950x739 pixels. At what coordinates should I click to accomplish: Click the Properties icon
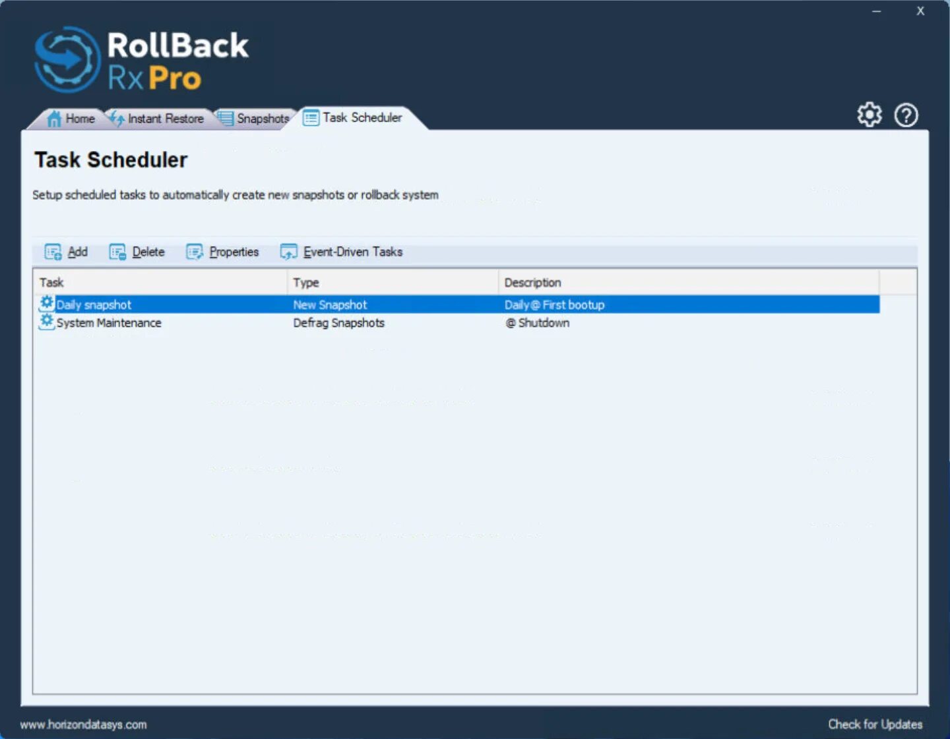pos(195,252)
